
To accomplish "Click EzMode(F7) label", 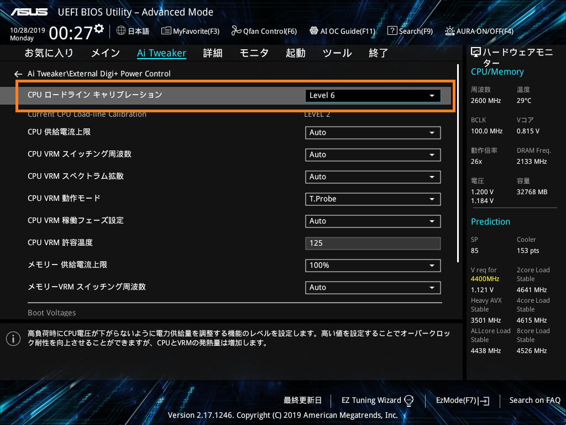I will [456, 401].
